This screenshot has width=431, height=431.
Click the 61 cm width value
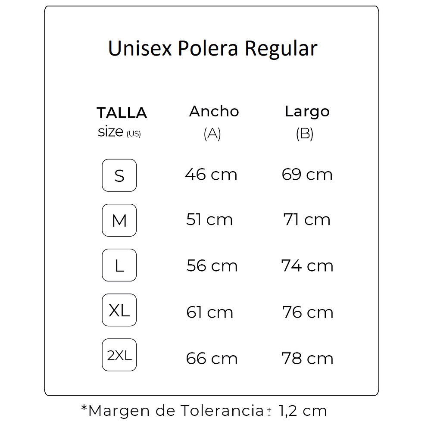(x=209, y=312)
